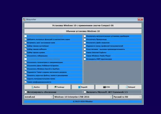161x114 pixels.
Task: Open the RecEnv recovery environment tool
Action: [x=36, y=87]
